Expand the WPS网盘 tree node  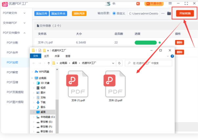tap(32, 72)
